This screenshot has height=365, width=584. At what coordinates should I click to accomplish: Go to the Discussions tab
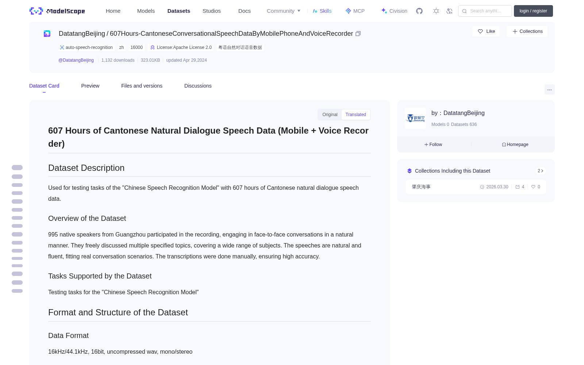tap(198, 86)
